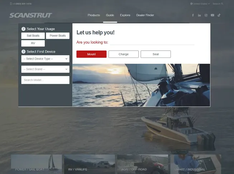Choose RV usage option

tap(33, 43)
